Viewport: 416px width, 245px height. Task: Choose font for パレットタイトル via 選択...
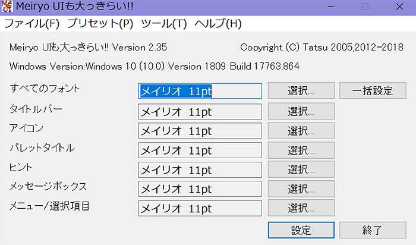point(301,150)
